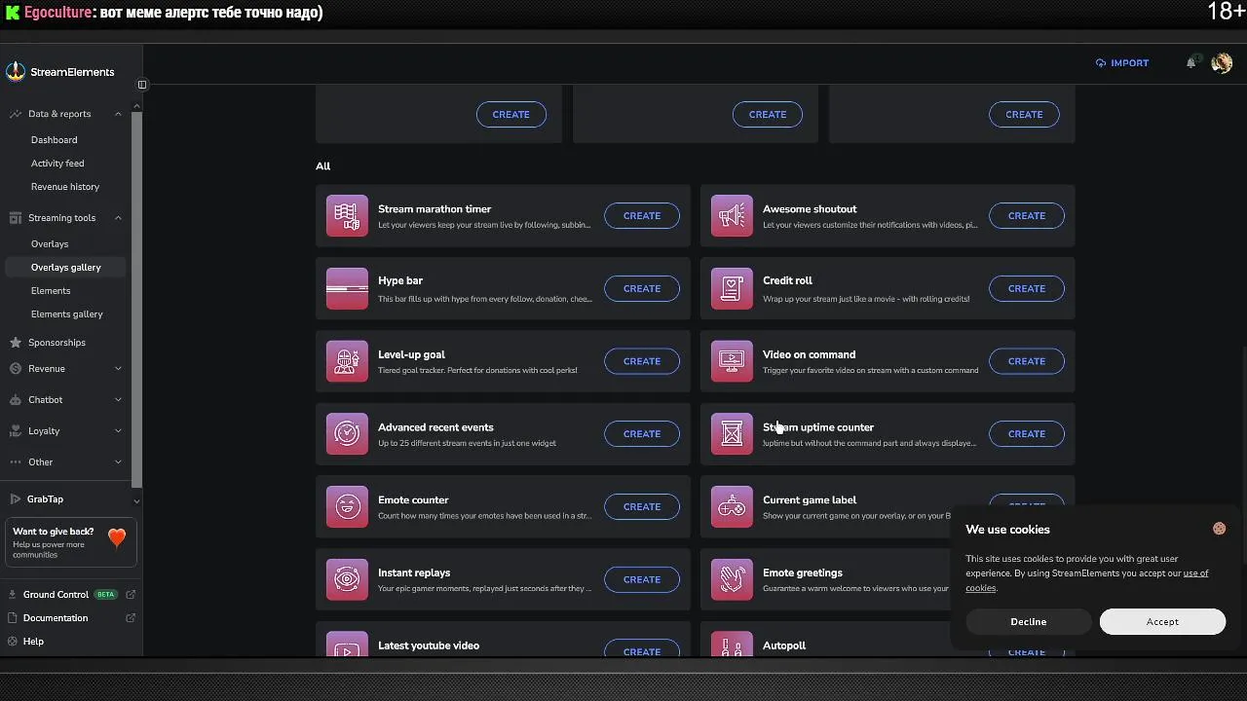Image resolution: width=1247 pixels, height=701 pixels.
Task: Click the Sponsorships star icon
Action: [x=15, y=343]
